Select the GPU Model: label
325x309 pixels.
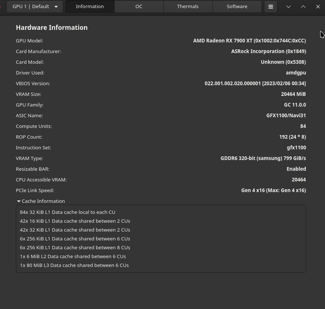(x=30, y=41)
